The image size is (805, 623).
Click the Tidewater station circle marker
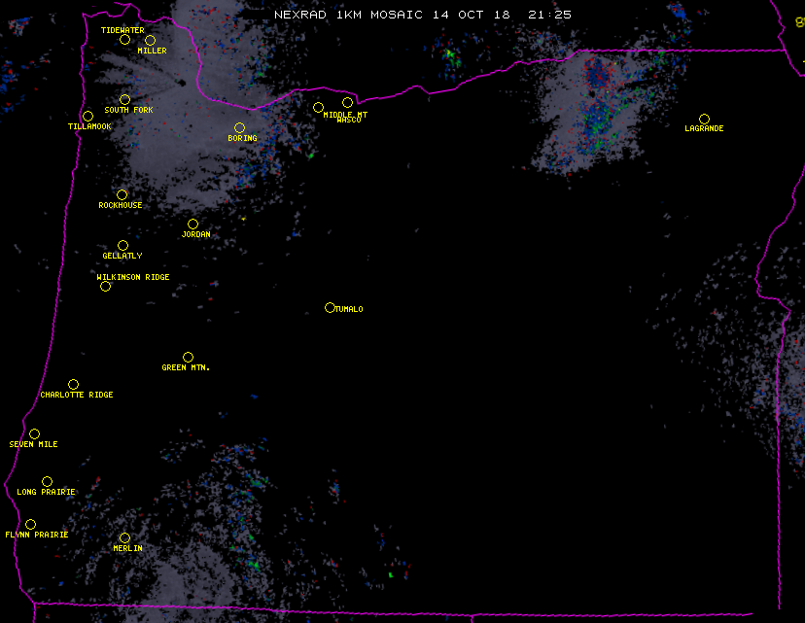coord(124,40)
